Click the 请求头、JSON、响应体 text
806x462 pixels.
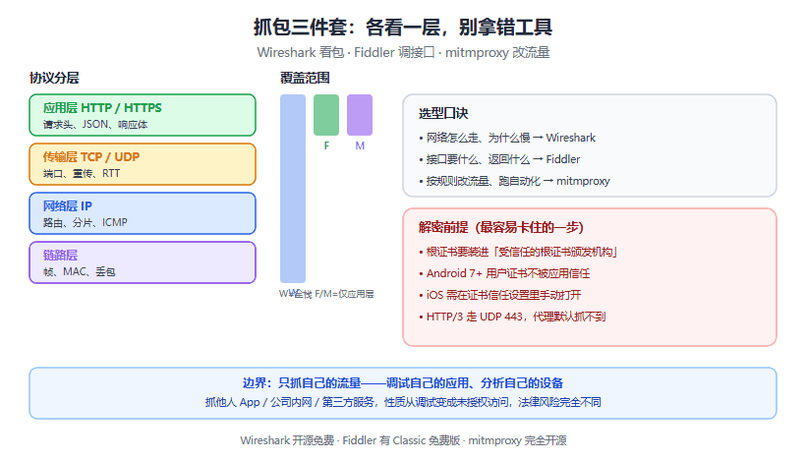(95, 125)
